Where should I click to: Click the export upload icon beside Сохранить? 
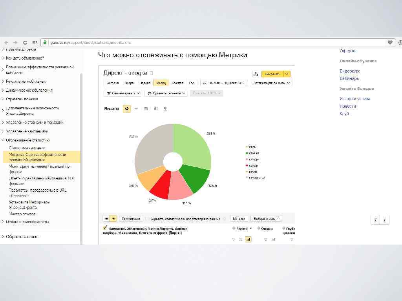(x=256, y=74)
